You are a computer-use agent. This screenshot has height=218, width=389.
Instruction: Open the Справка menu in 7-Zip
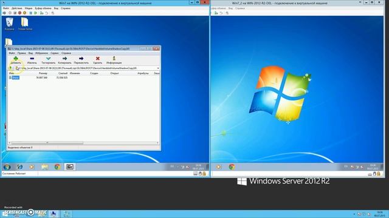coord(66,53)
